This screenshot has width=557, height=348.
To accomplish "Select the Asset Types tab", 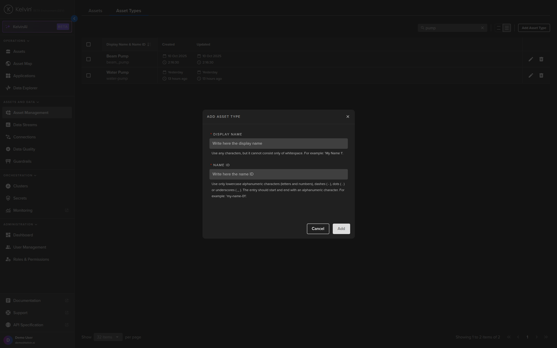I will pos(129,11).
